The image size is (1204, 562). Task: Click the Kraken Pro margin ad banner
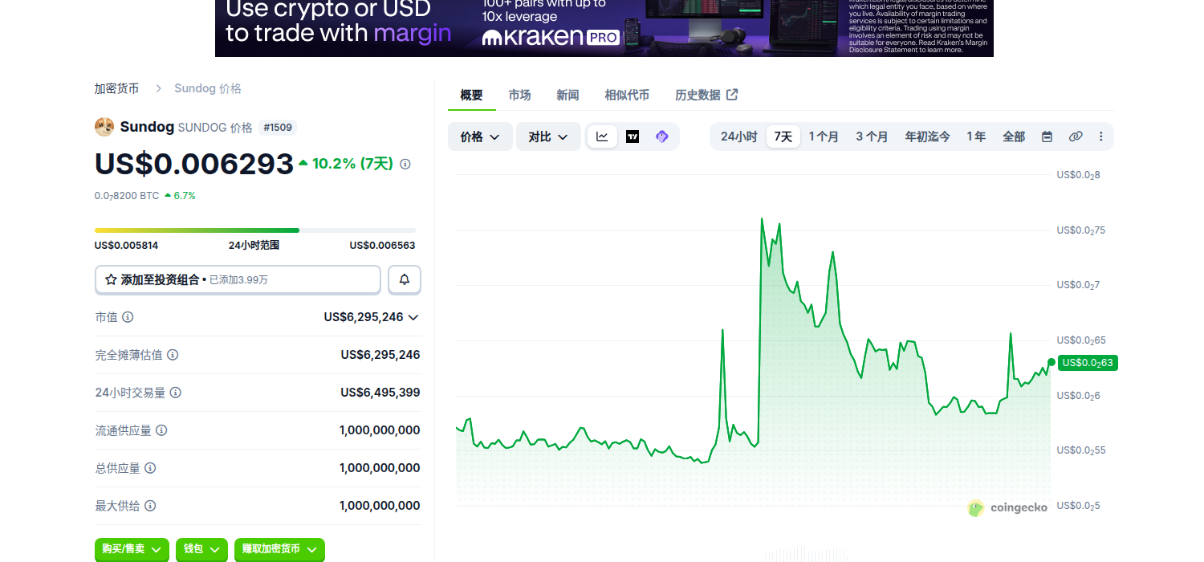tap(604, 28)
